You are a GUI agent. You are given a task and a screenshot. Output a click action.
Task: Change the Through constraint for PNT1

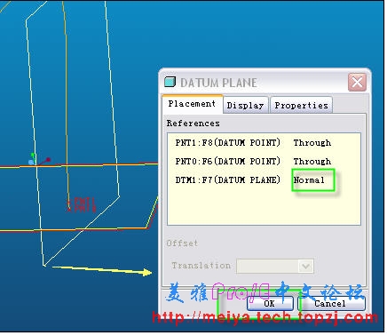pyautogui.click(x=312, y=143)
